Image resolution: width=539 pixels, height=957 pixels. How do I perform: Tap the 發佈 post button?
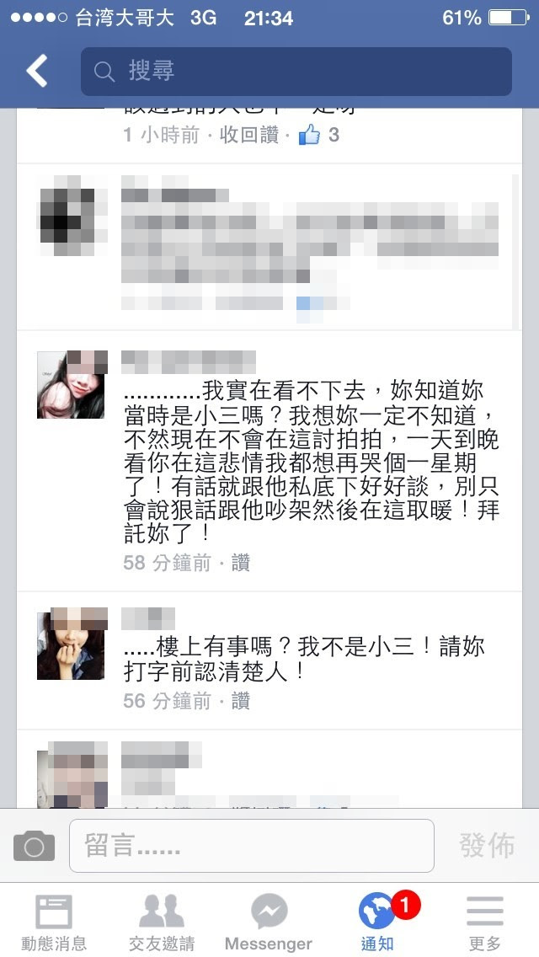coord(487,845)
